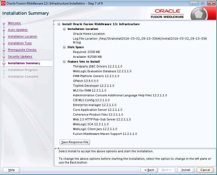
Task: Select the Required: 2058 MB row
Action: click(86, 52)
